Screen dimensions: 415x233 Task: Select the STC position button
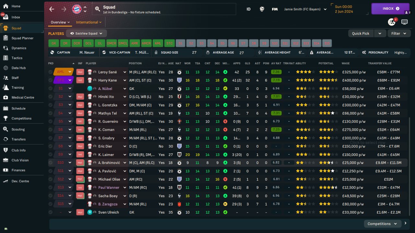coord(169,43)
